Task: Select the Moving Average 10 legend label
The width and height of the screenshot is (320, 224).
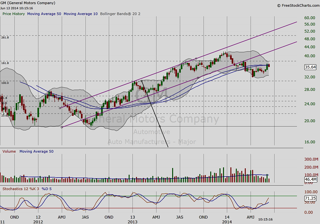Action: pos(81,14)
